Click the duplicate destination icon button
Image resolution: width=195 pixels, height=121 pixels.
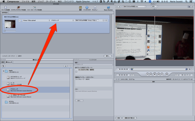click(3, 66)
